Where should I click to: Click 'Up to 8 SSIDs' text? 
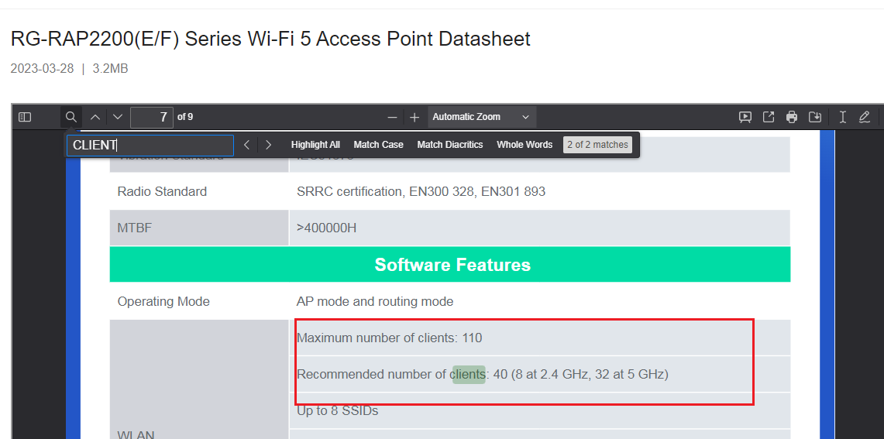337,411
